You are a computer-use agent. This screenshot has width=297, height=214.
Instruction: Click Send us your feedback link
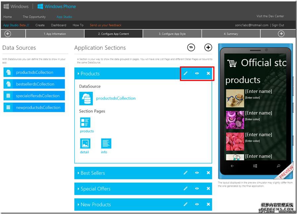pyautogui.click(x=106, y=25)
